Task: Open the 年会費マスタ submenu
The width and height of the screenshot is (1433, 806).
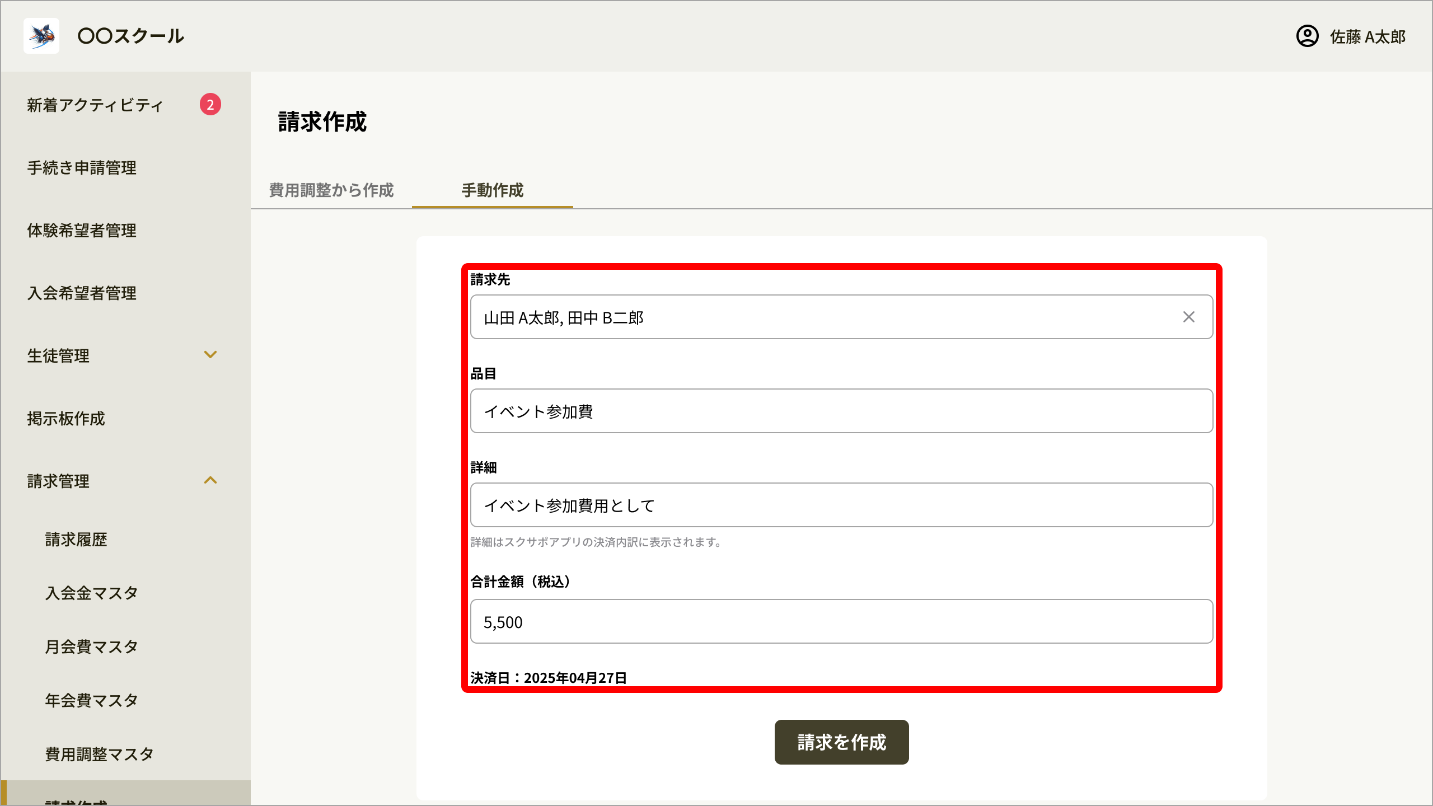Action: coord(92,701)
